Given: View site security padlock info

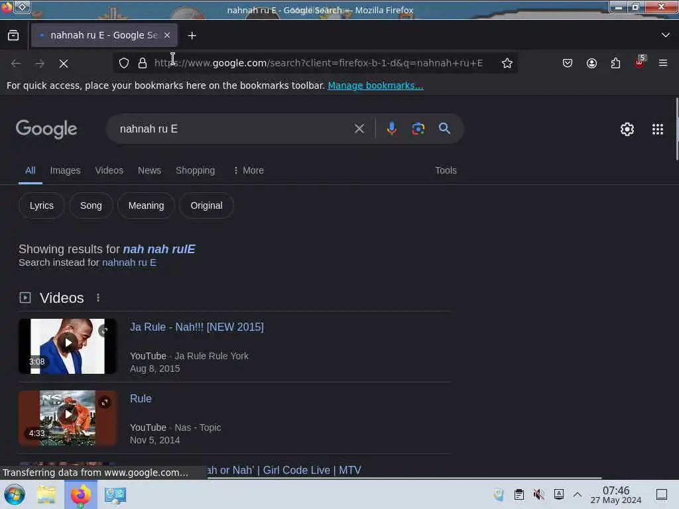Looking at the screenshot, I should (x=143, y=63).
